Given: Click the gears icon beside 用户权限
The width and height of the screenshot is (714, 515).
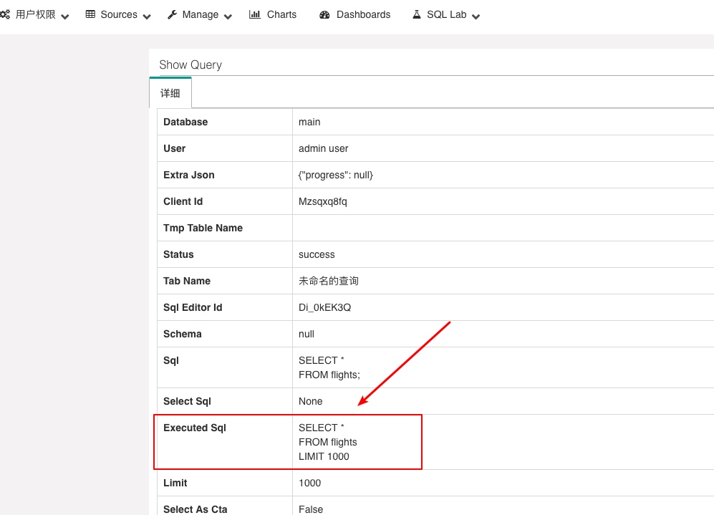Looking at the screenshot, I should [4, 14].
